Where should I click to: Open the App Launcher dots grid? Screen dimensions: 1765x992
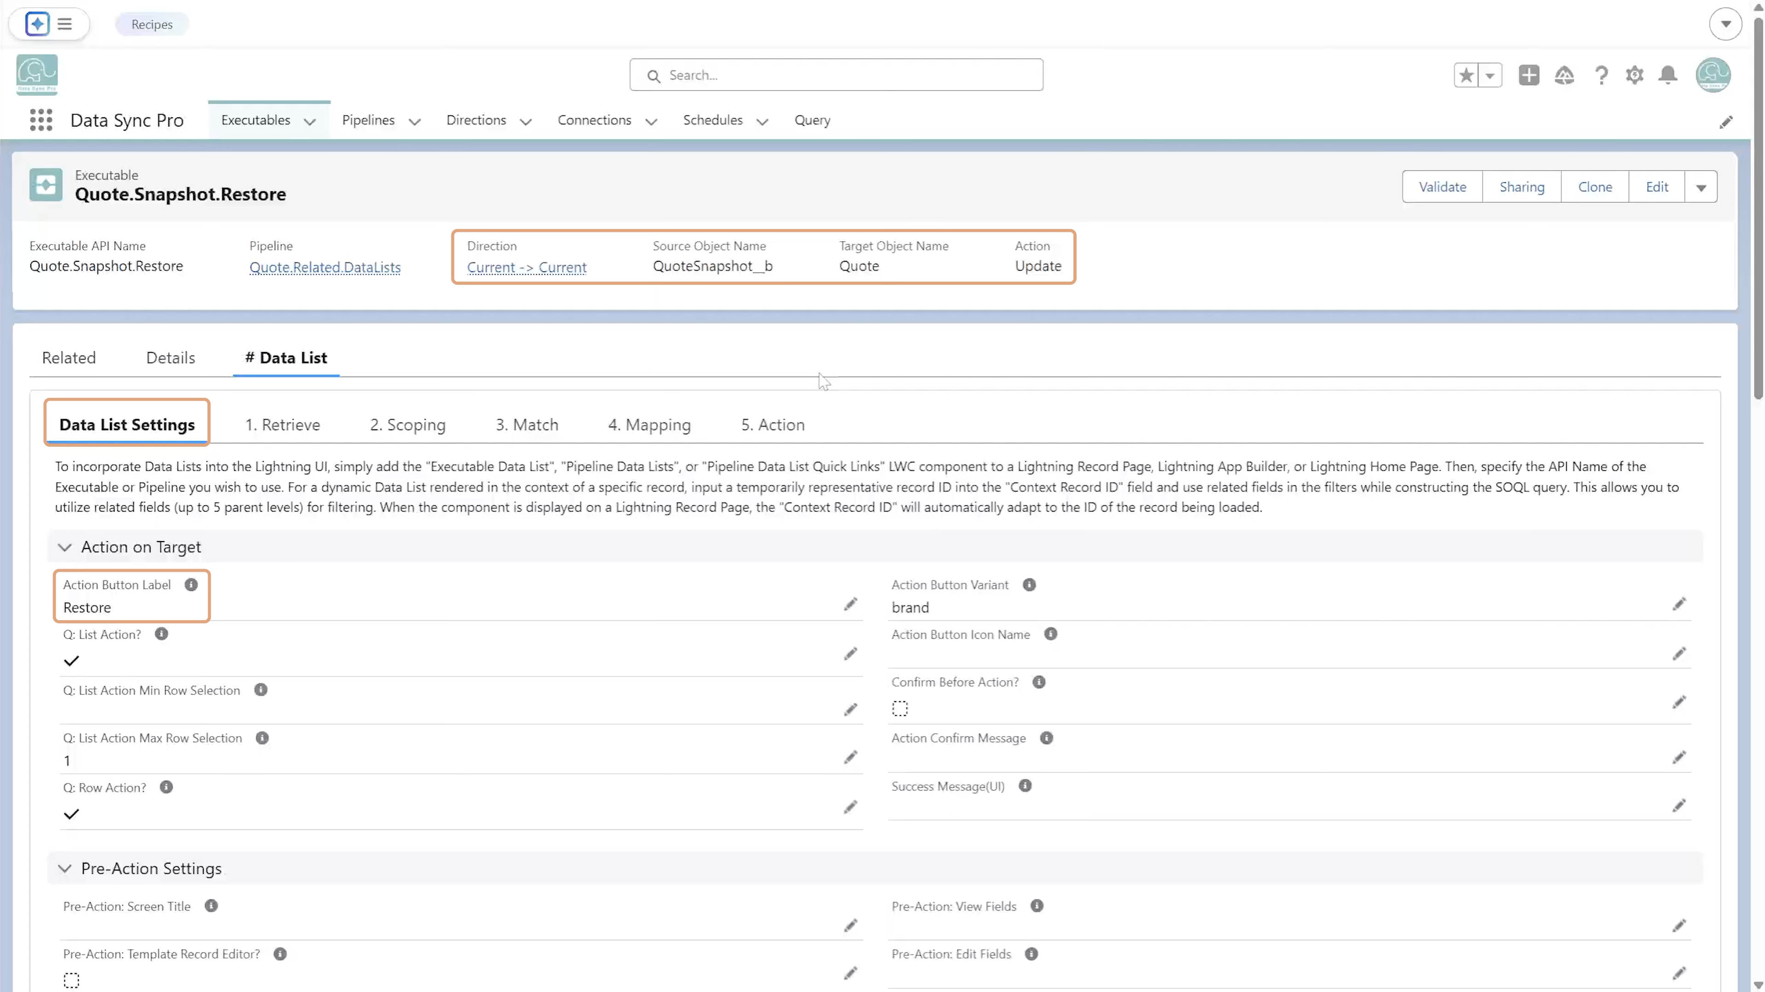41,120
